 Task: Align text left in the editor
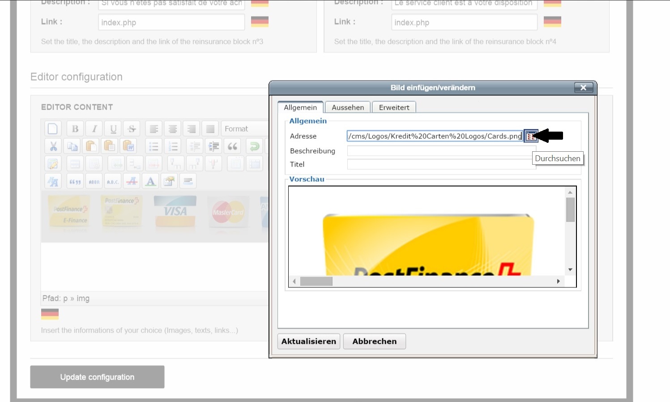[x=154, y=129]
